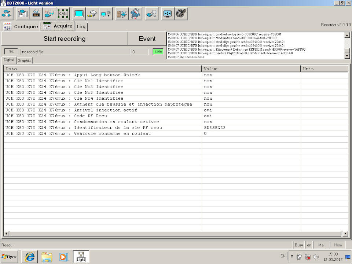Select the 'Cle No1 Identifiee' row

tap(176, 81)
